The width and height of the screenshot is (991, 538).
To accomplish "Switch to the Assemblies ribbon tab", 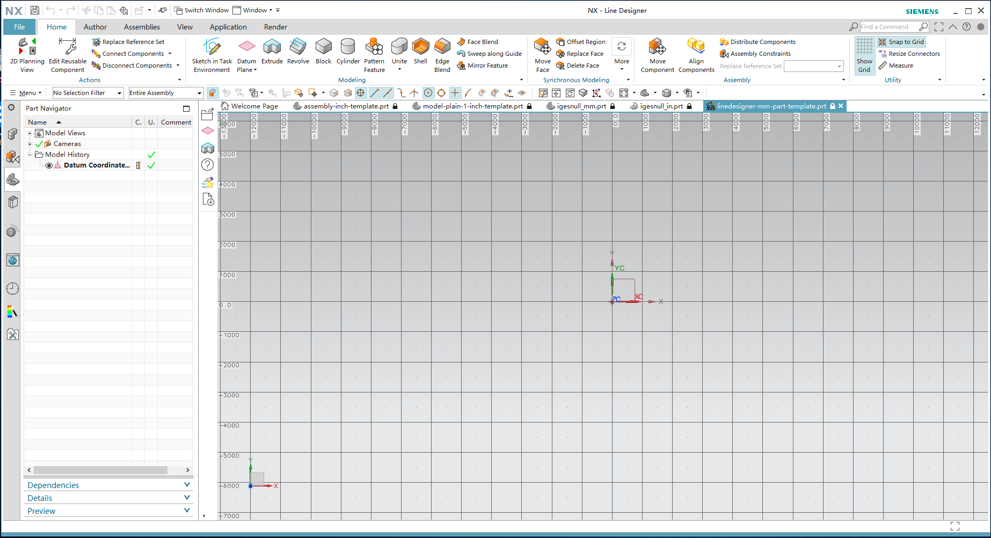I will point(142,27).
